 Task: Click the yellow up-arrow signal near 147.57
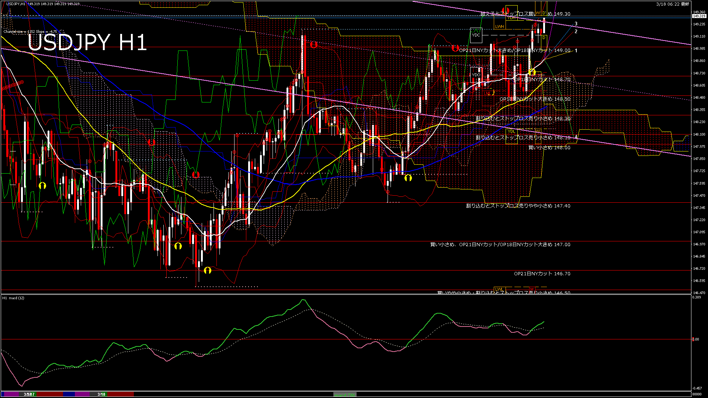tap(42, 185)
